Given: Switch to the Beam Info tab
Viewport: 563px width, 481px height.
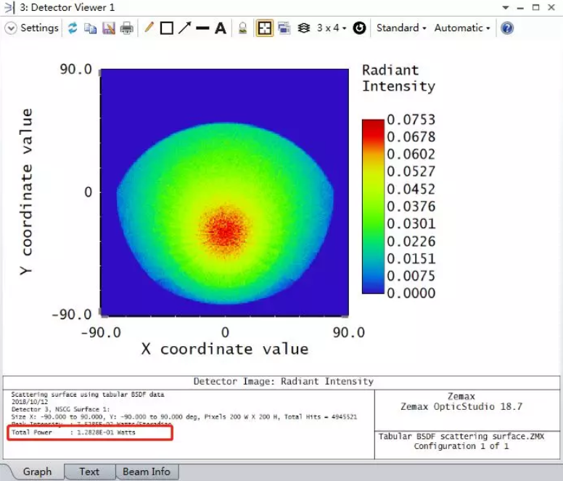Looking at the screenshot, I should [146, 472].
